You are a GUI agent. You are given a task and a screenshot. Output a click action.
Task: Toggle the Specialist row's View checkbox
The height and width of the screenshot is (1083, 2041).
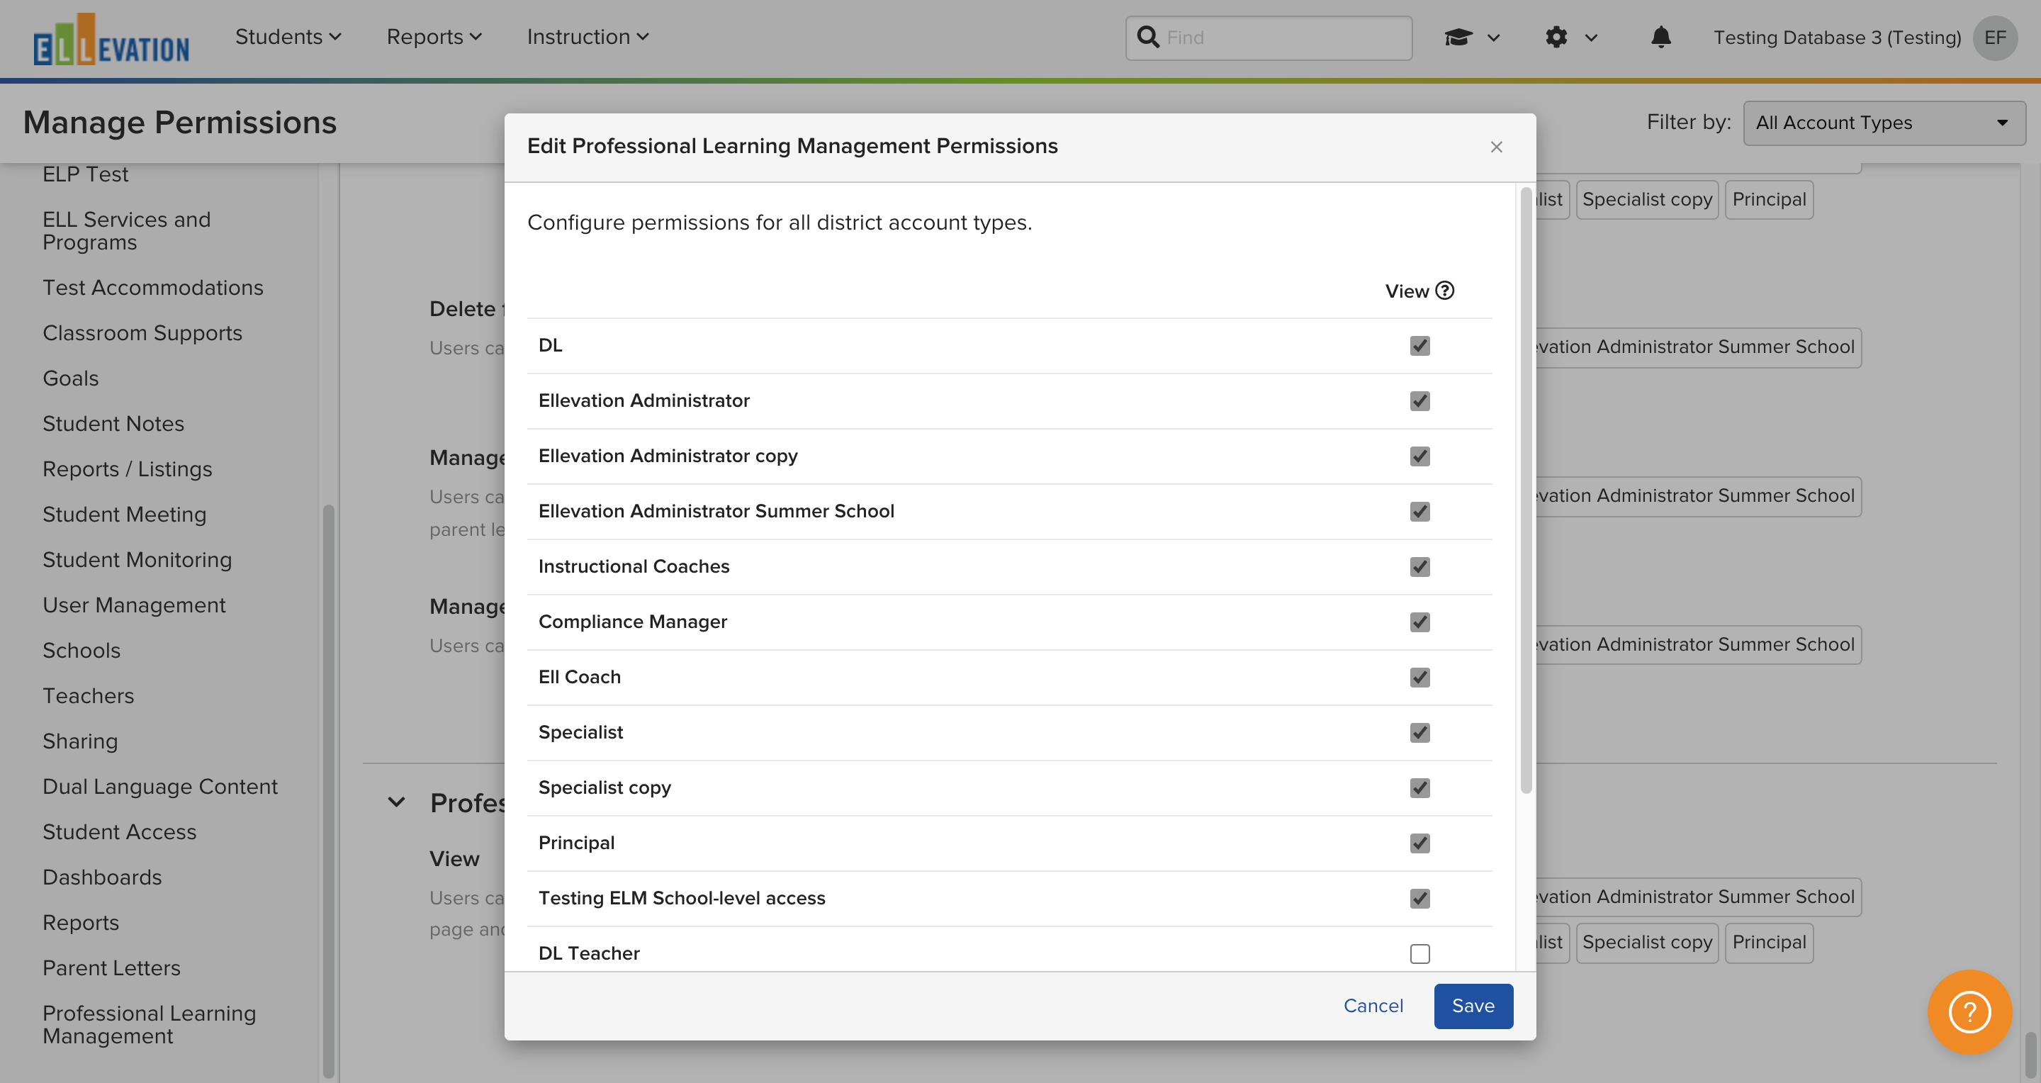pos(1419,733)
